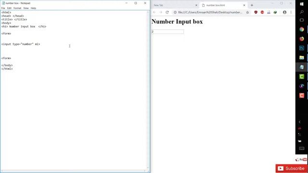Open the green Camtasia taskbar icon

pos(302,76)
